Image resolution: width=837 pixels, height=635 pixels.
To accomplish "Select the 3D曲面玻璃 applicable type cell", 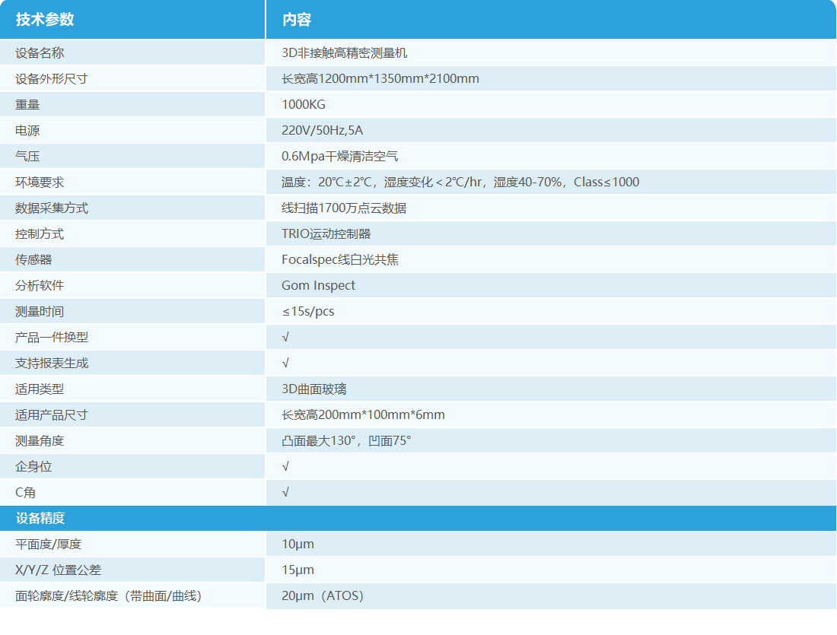I will click(314, 389).
